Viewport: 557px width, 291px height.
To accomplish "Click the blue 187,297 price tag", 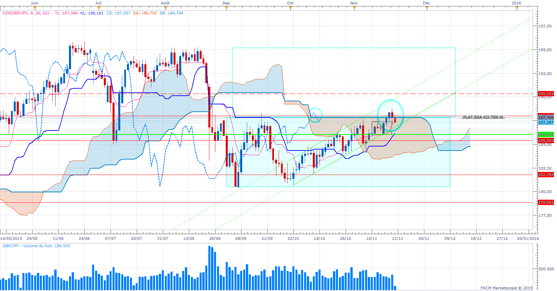I will (x=546, y=123).
